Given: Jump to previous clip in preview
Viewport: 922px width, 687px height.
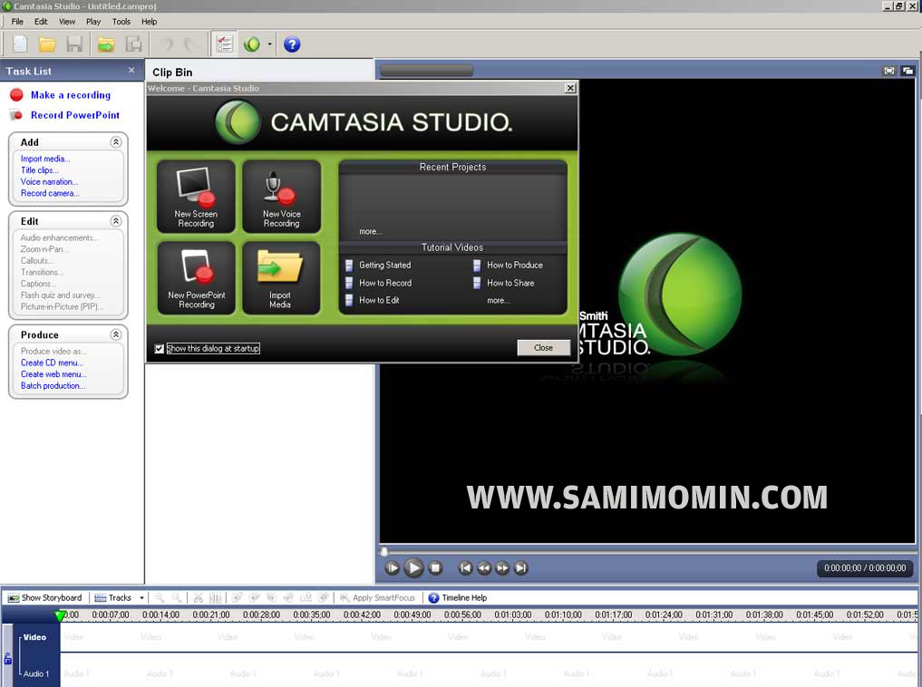Looking at the screenshot, I should [x=465, y=567].
